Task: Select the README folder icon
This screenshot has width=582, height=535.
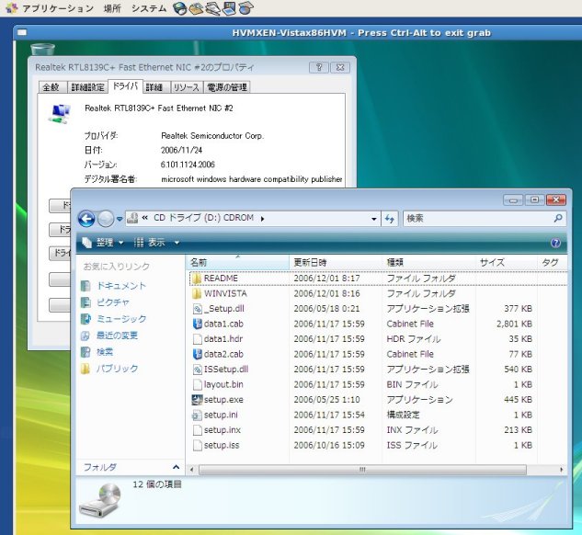Action: pos(197,279)
